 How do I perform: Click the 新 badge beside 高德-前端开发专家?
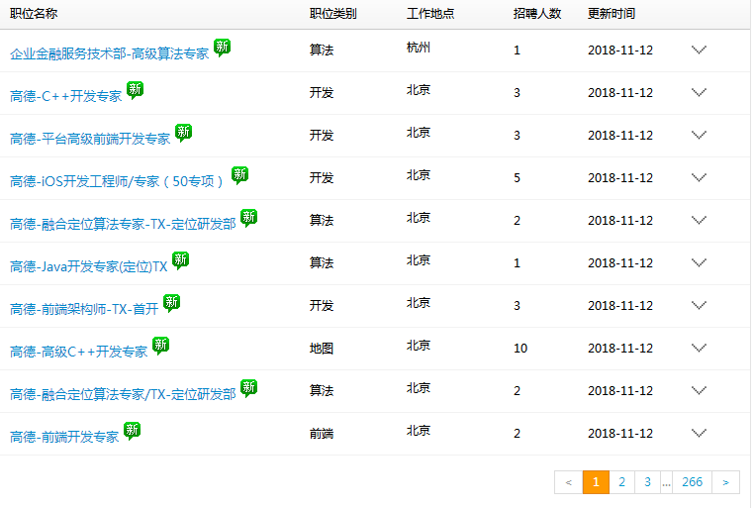(132, 431)
